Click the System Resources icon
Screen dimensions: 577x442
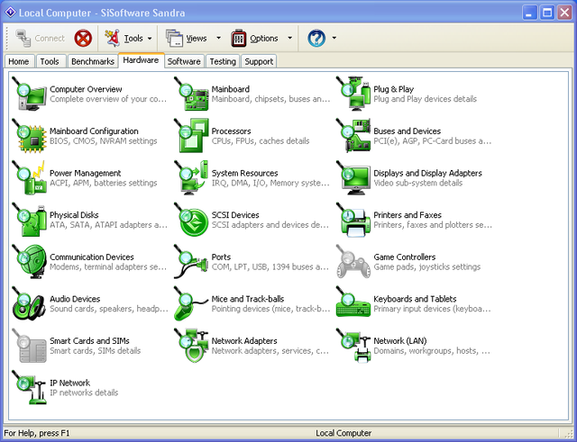point(191,177)
